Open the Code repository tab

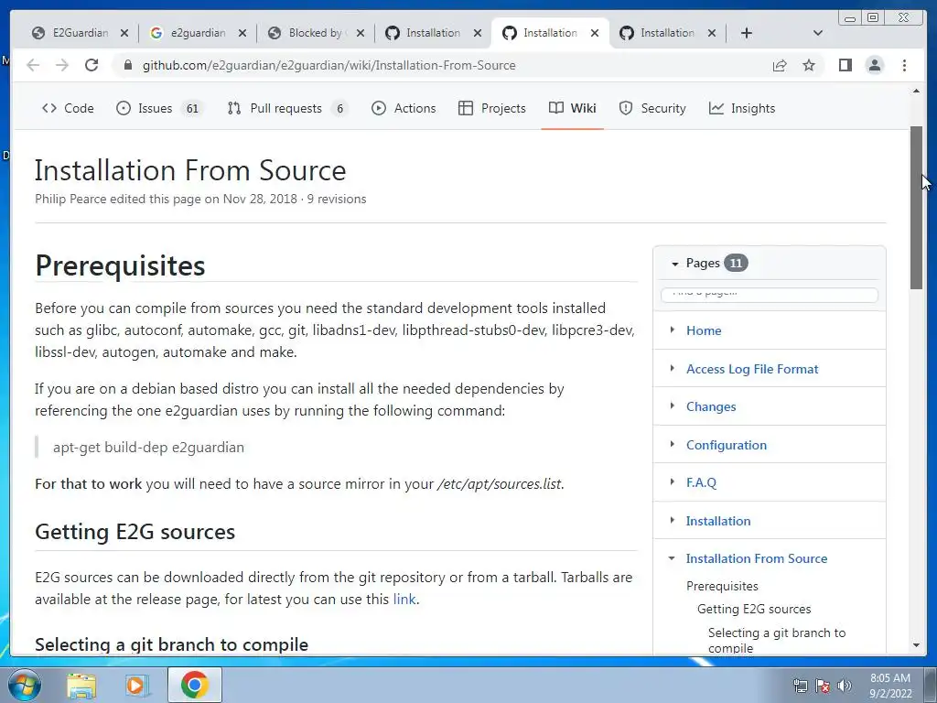click(x=68, y=108)
